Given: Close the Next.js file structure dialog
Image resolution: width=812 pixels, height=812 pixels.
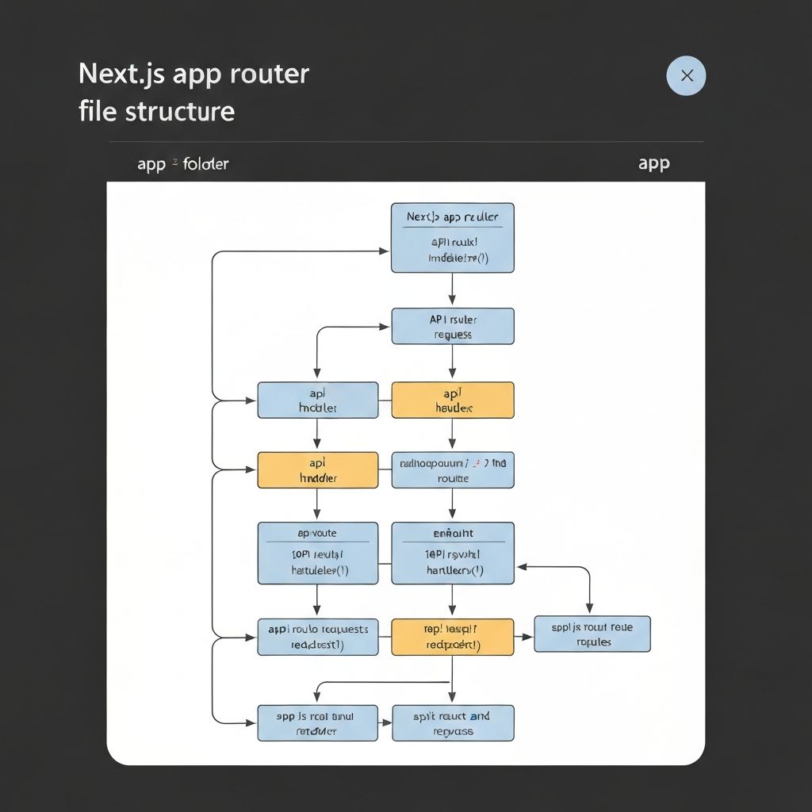Looking at the screenshot, I should pyautogui.click(x=686, y=76).
